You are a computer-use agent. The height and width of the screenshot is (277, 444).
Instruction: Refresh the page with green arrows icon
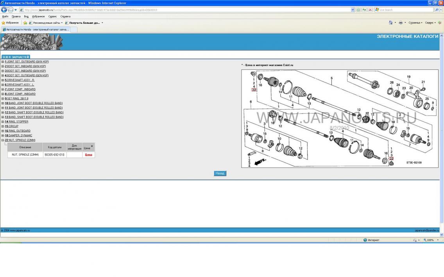point(364,10)
